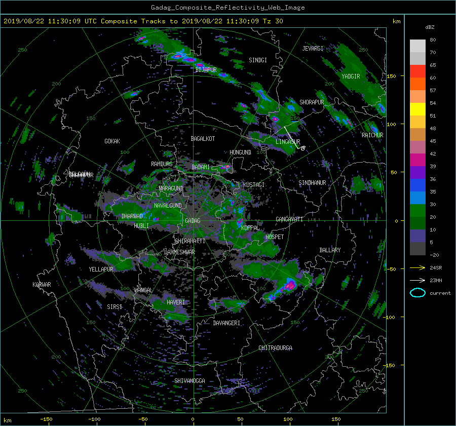Click the BADAMI city label
The height and width of the screenshot is (426, 456).
tap(201, 167)
